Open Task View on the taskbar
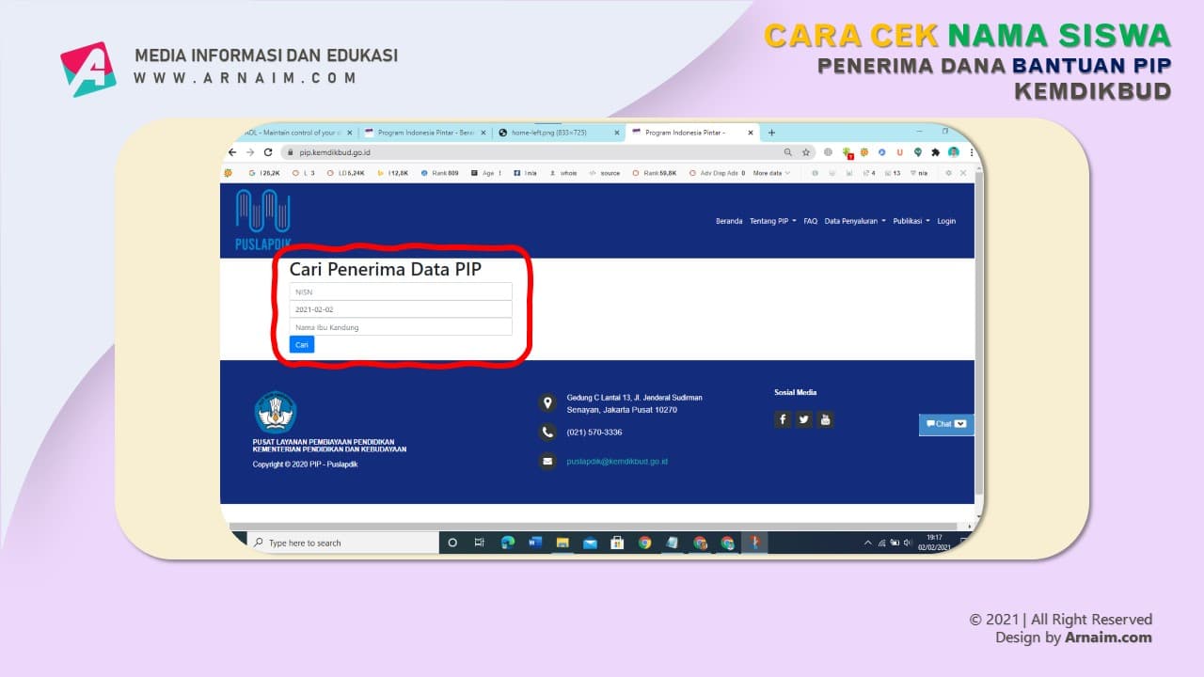Viewport: 1204px width, 677px height. [x=480, y=543]
